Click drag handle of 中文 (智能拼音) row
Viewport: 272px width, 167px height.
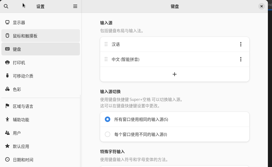(x=106, y=59)
